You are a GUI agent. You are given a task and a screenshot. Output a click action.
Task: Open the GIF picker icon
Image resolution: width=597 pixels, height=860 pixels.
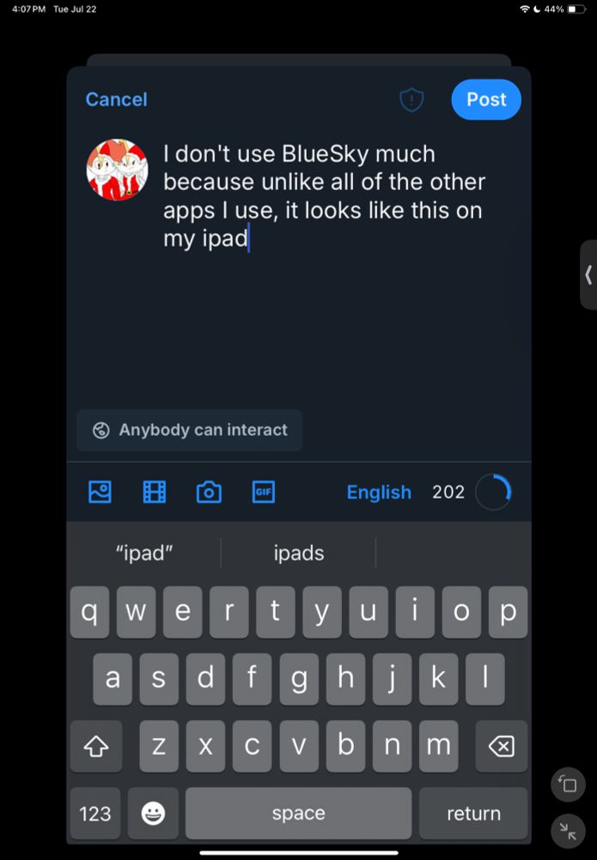click(264, 491)
